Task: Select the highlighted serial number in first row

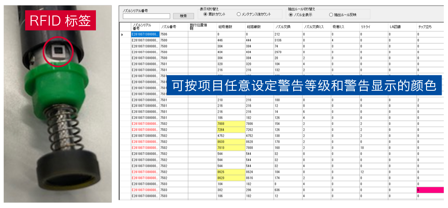Action: pyautogui.click(x=145, y=34)
